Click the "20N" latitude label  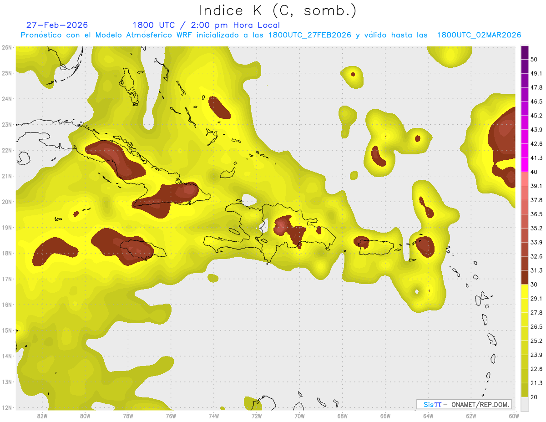click(x=7, y=202)
